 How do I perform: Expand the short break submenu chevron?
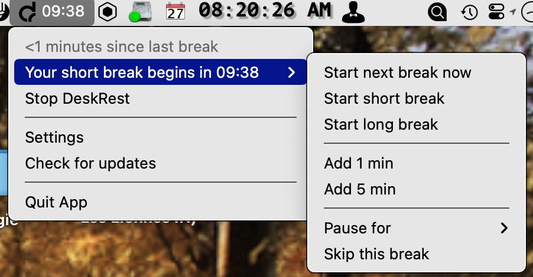(x=291, y=72)
